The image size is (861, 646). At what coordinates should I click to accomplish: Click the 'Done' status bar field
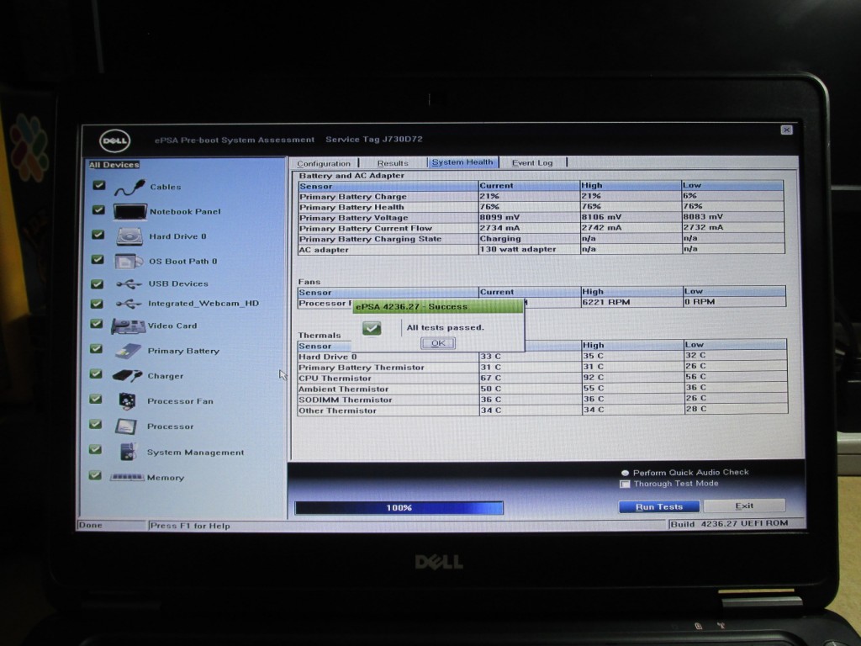tap(112, 525)
